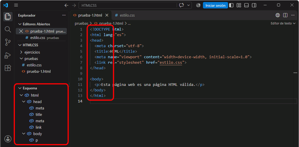Screen dimensions: 299x147
Task: Open the customize layout icon
Action: point(239,5)
